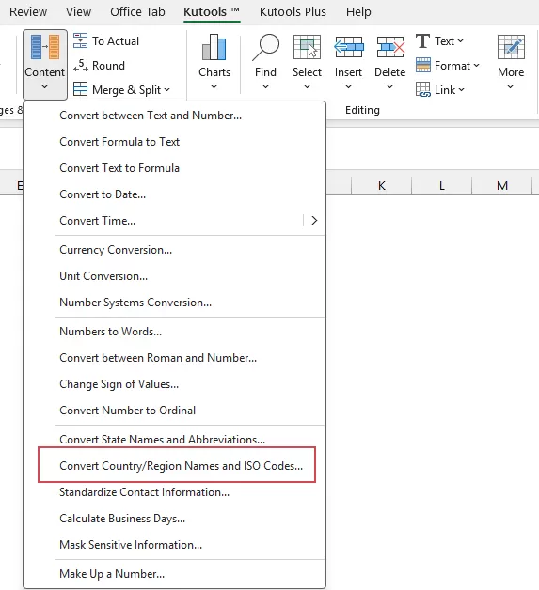Screen dimensions: 539x590
Task: Open the Charts bar-graph icon
Action: (x=214, y=47)
